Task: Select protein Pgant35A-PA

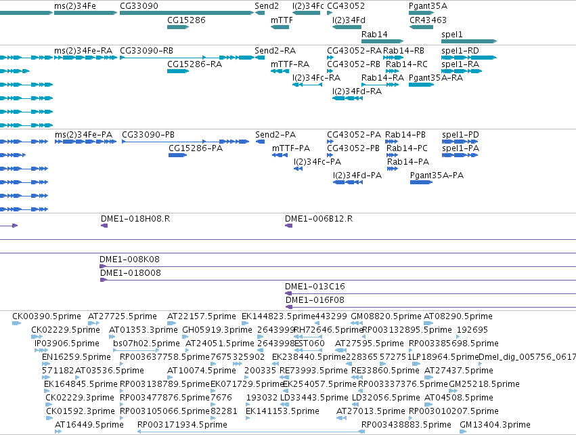Action: (437, 175)
